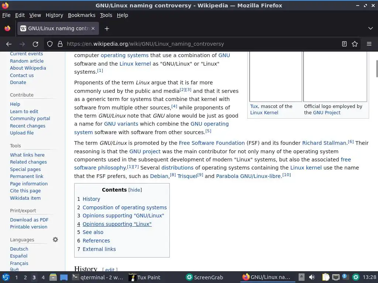
Task: Open the Languages settings gear icon
Action: tap(55, 240)
